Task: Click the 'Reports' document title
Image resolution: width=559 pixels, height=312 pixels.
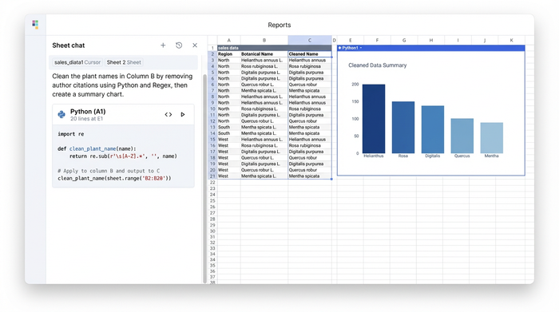Action: click(279, 25)
